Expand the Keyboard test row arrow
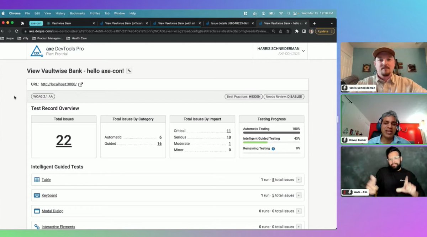The height and width of the screenshot is (237, 427). [299, 195]
